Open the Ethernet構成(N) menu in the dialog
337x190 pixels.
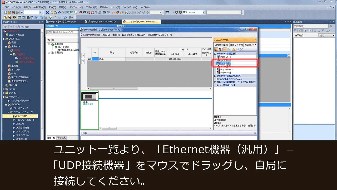(91, 35)
